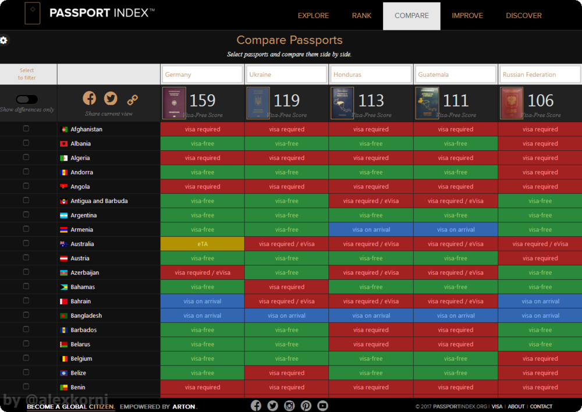Switch to the Explore tab
The height and width of the screenshot is (412, 582).
(x=313, y=16)
